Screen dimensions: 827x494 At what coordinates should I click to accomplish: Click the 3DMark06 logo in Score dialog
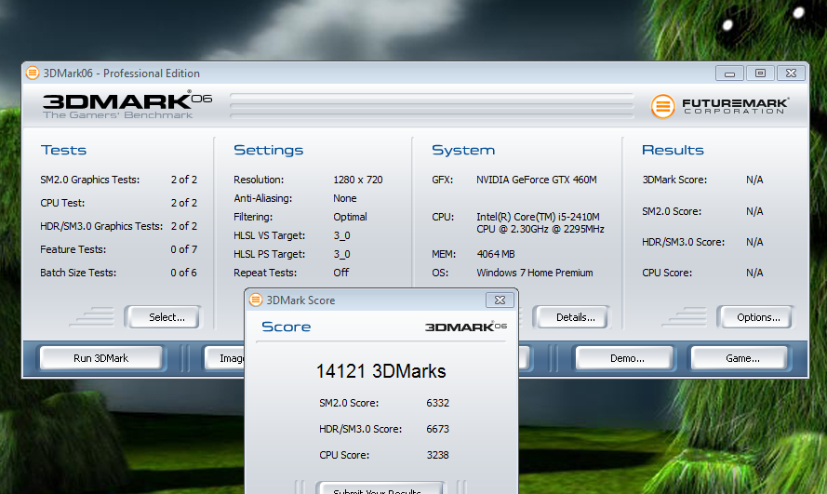[x=465, y=327]
